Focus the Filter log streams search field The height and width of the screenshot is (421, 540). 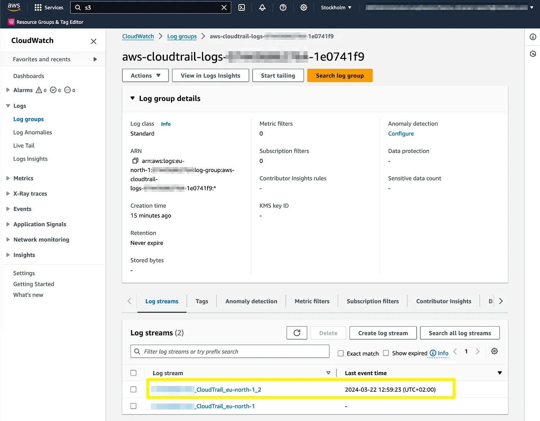click(x=230, y=351)
